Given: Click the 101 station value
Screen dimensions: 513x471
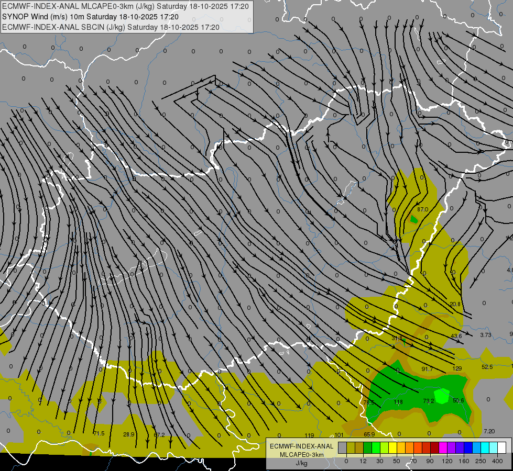Looking at the screenshot, I should point(339,435).
